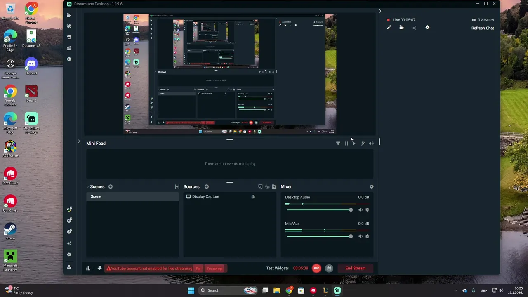528x297 pixels.
Task: Open the RGBFusion desktop shortcut
Action: pos(10,149)
